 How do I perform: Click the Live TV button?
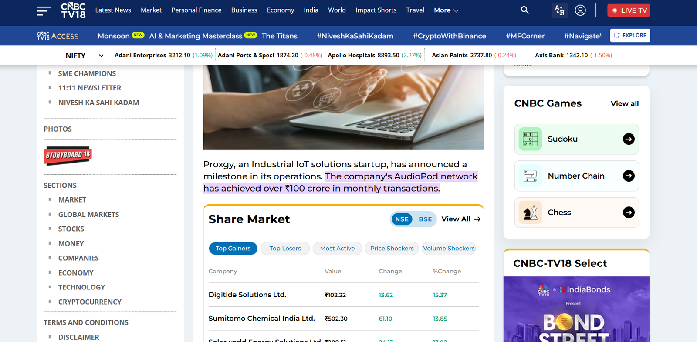(629, 10)
